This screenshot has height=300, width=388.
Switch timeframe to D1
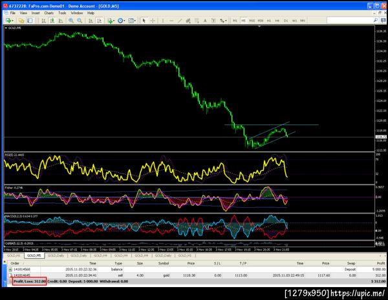[x=286, y=21]
